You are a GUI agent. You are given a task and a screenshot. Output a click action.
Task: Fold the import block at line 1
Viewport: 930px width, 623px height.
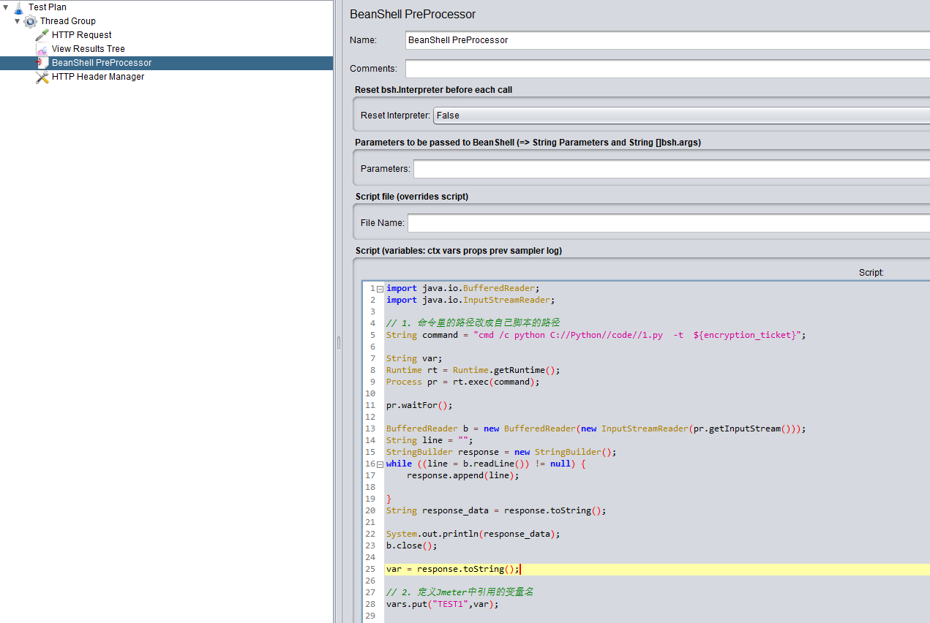[380, 288]
